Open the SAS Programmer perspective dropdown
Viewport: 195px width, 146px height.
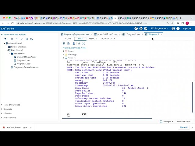(159, 28)
